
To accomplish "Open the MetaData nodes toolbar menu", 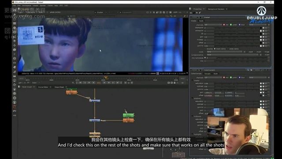I will click(x=15, y=67).
